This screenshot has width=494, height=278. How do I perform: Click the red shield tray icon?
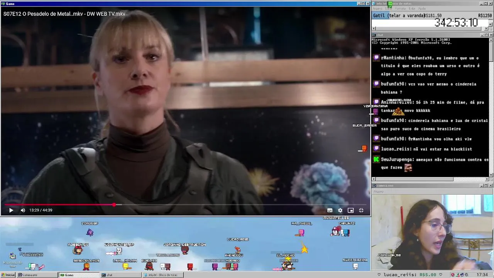coord(453,275)
